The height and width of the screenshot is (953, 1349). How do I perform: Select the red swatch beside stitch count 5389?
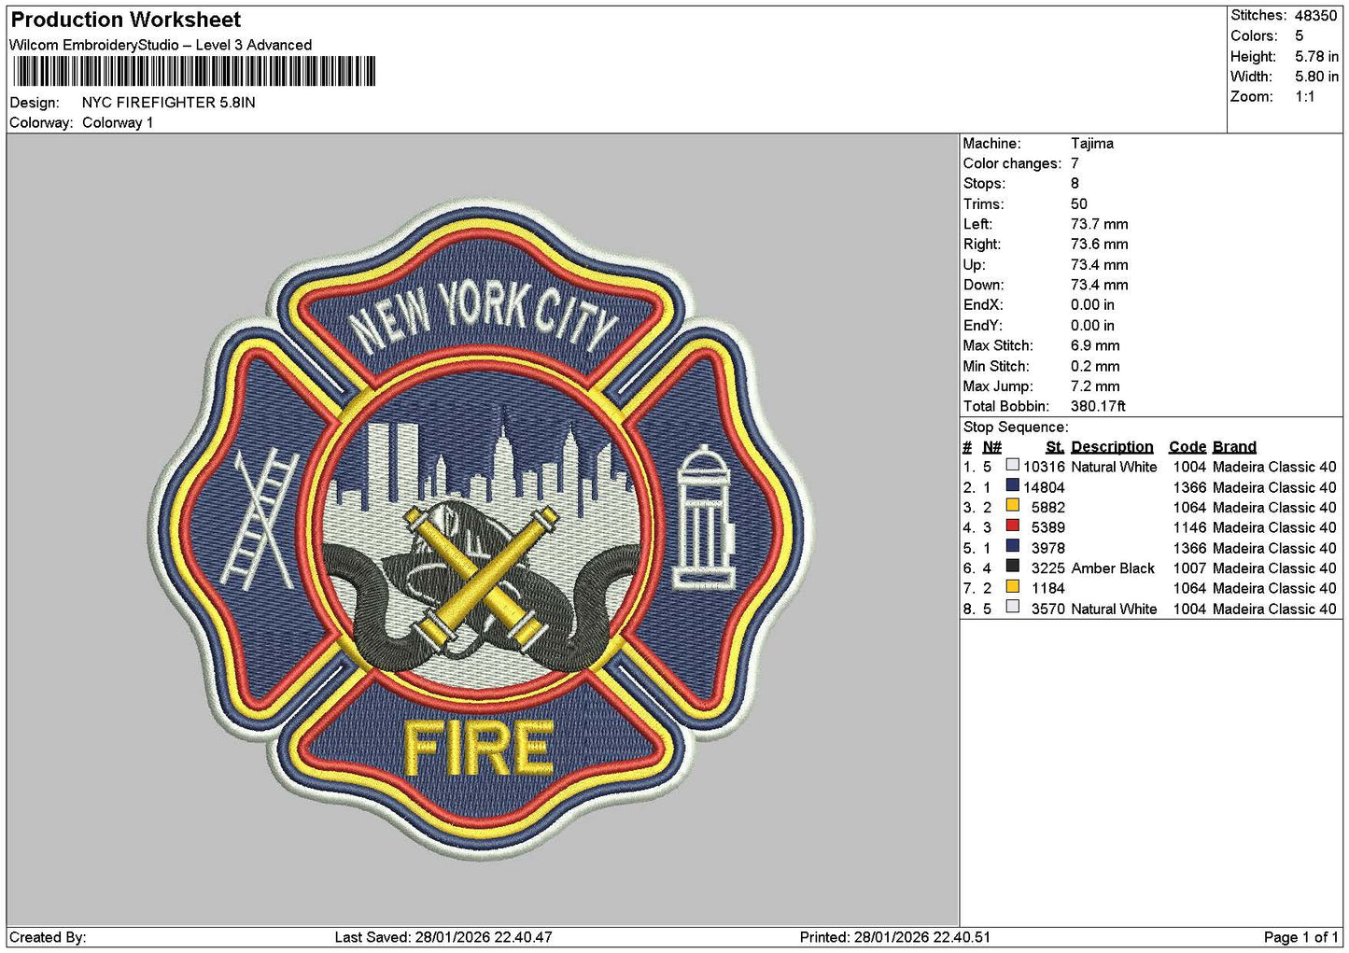pyautogui.click(x=1012, y=526)
